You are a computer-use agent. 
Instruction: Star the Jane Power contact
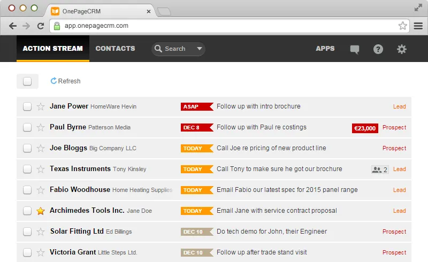tap(41, 106)
